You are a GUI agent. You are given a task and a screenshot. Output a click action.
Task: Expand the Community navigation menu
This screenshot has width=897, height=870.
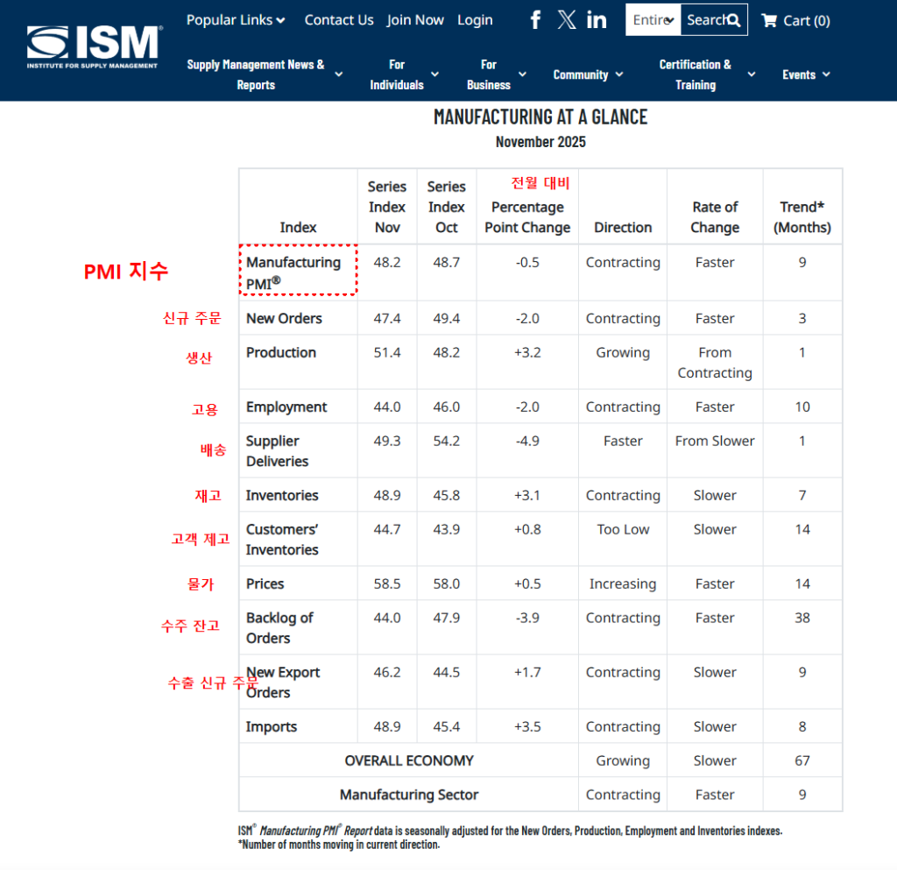588,74
